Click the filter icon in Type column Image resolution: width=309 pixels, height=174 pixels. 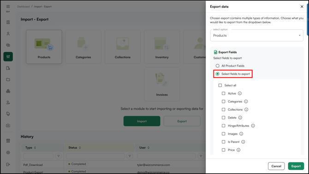click(x=59, y=156)
